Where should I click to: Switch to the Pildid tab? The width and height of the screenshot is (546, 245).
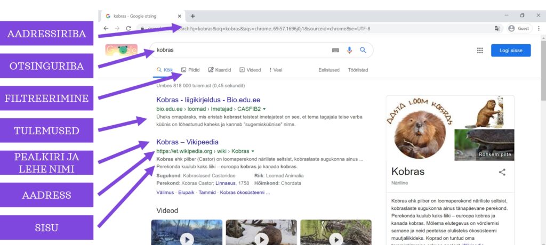tap(190, 70)
